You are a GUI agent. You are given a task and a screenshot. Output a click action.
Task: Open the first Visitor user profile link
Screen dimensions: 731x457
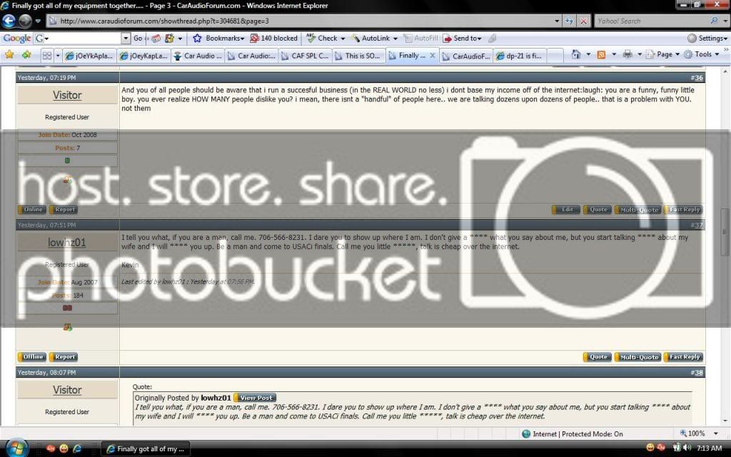(67, 95)
